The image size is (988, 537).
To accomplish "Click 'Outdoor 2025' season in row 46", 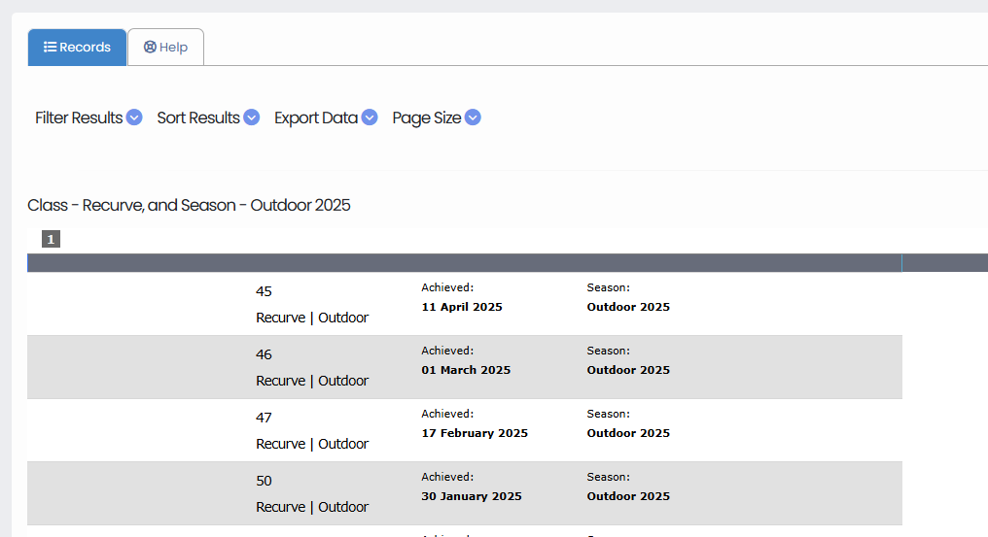I will [628, 370].
